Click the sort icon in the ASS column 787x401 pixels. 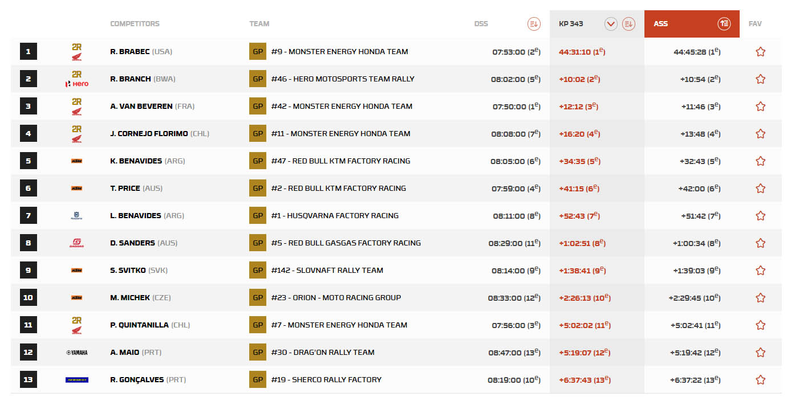pyautogui.click(x=724, y=24)
